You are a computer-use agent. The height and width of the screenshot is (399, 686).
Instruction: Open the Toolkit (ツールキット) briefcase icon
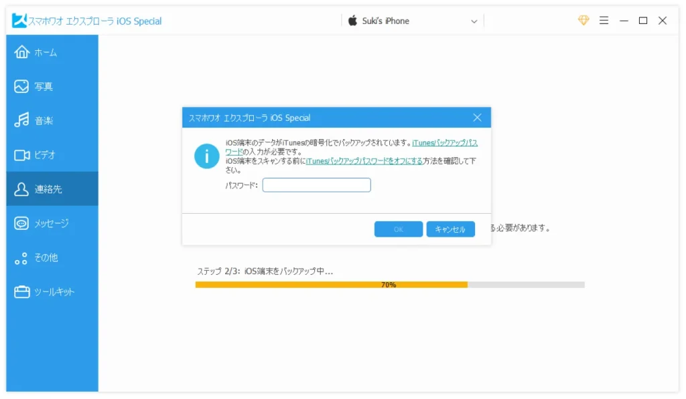[x=21, y=292]
